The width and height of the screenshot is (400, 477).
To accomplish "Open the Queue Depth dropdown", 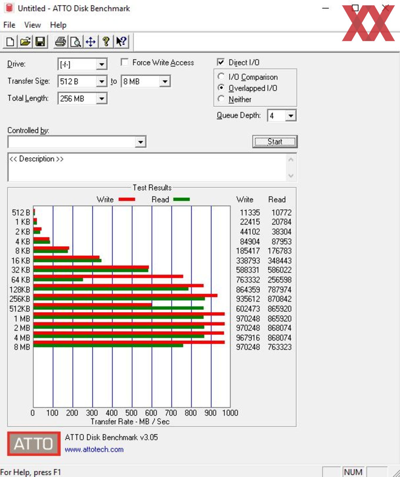I will [291, 116].
